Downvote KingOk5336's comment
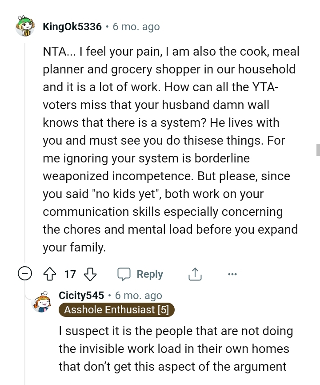The width and height of the screenshot is (320, 385). [x=90, y=274]
